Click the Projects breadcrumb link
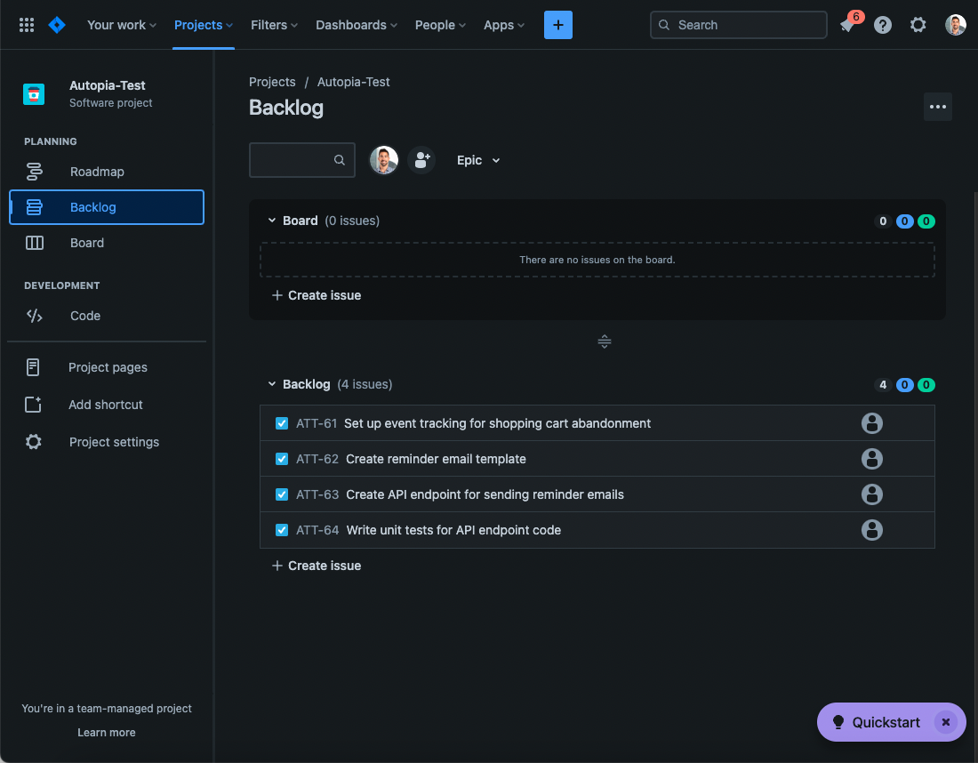The image size is (978, 763). click(272, 82)
